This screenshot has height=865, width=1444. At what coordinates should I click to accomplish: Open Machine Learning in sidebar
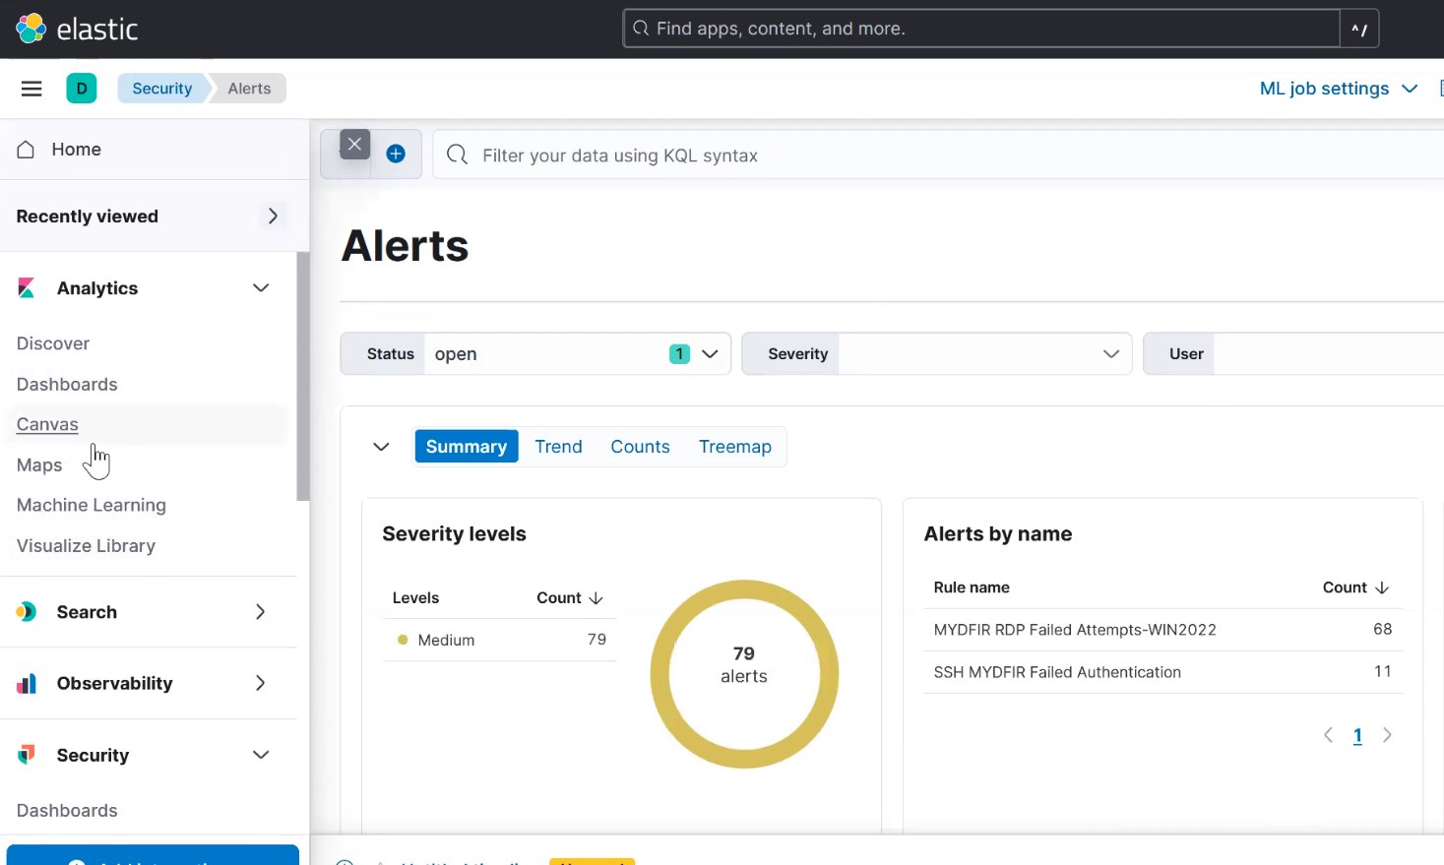pos(92,505)
